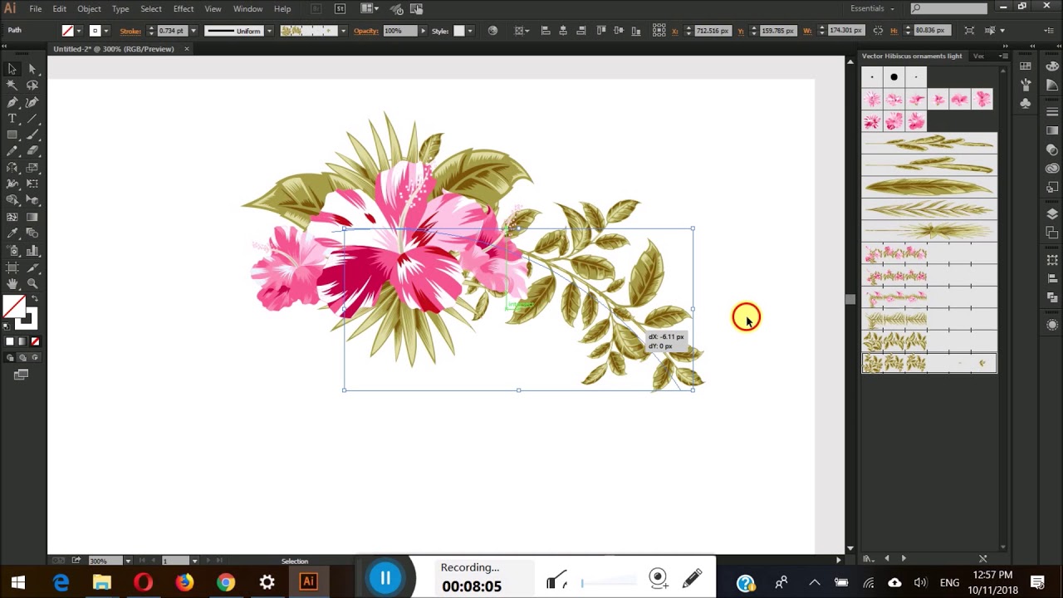The width and height of the screenshot is (1063, 598).
Task: Open the Essentials workspace switcher
Action: coord(873,8)
